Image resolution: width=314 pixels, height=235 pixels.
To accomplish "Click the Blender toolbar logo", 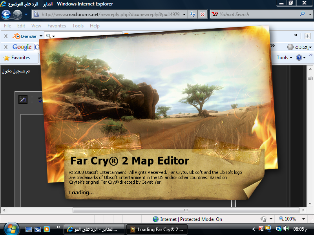I will [25, 36].
